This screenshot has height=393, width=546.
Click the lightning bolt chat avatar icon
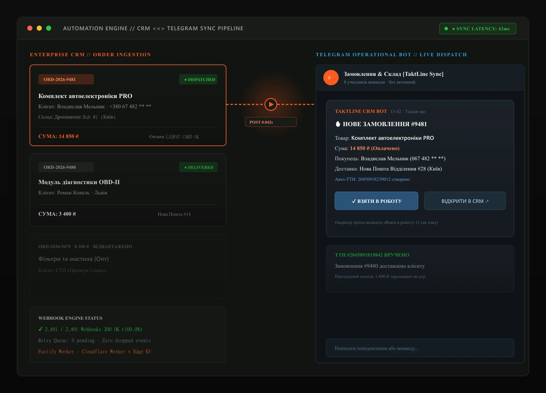(331, 78)
